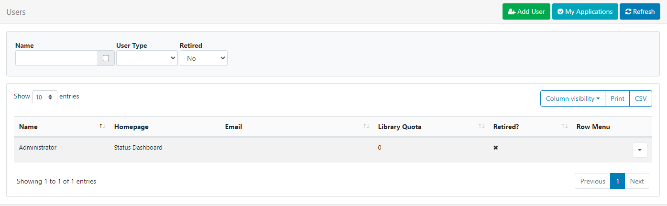Viewport: 667px width, 206px height.
Task: Sort by Email column arrows icon
Action: tap(366, 126)
